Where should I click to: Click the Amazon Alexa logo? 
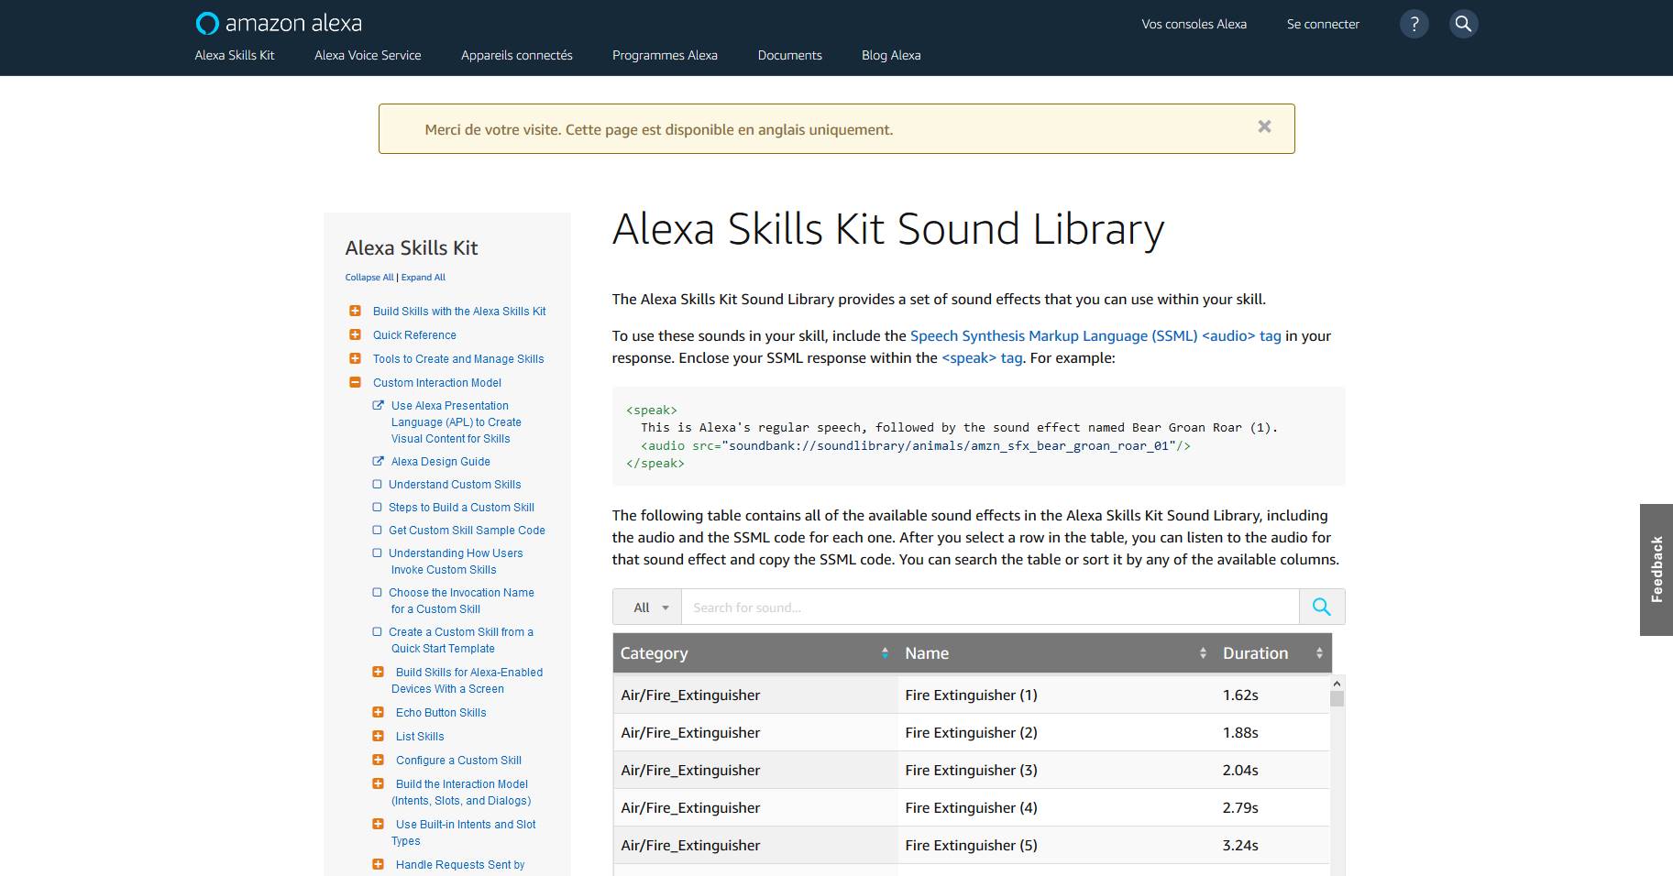(x=279, y=23)
